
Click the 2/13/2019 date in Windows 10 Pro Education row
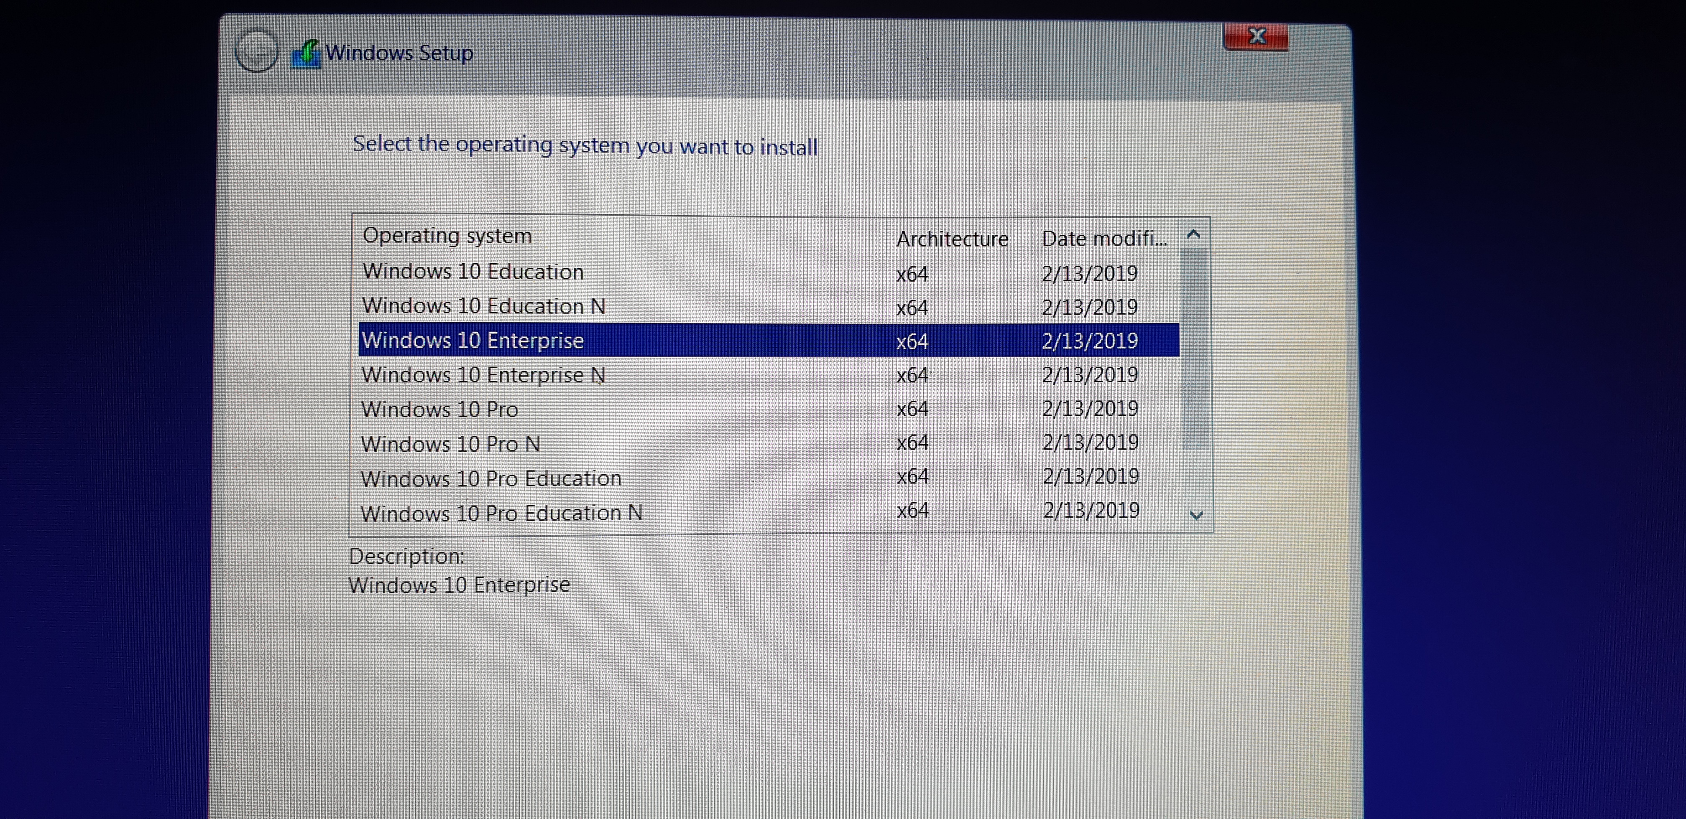[1091, 476]
